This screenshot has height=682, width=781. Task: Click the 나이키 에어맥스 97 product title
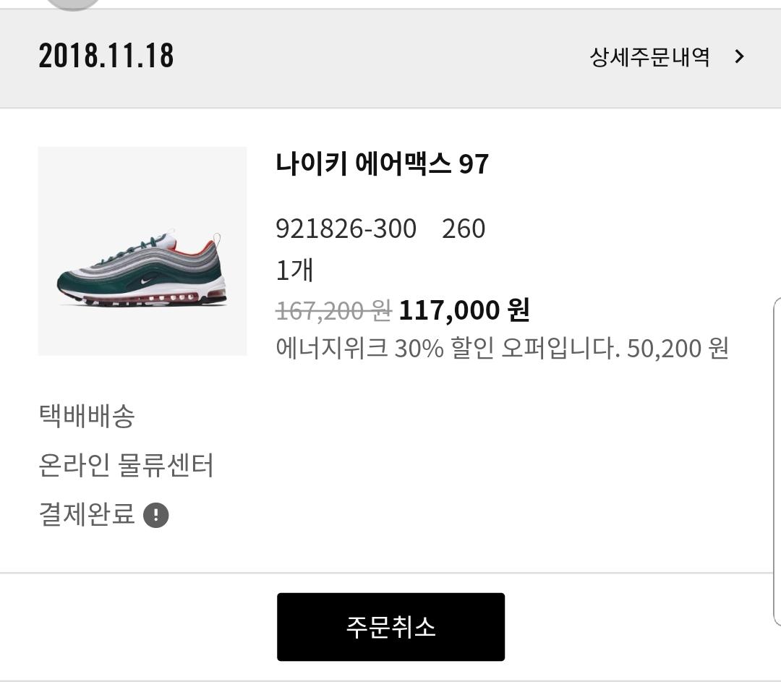click(x=382, y=163)
